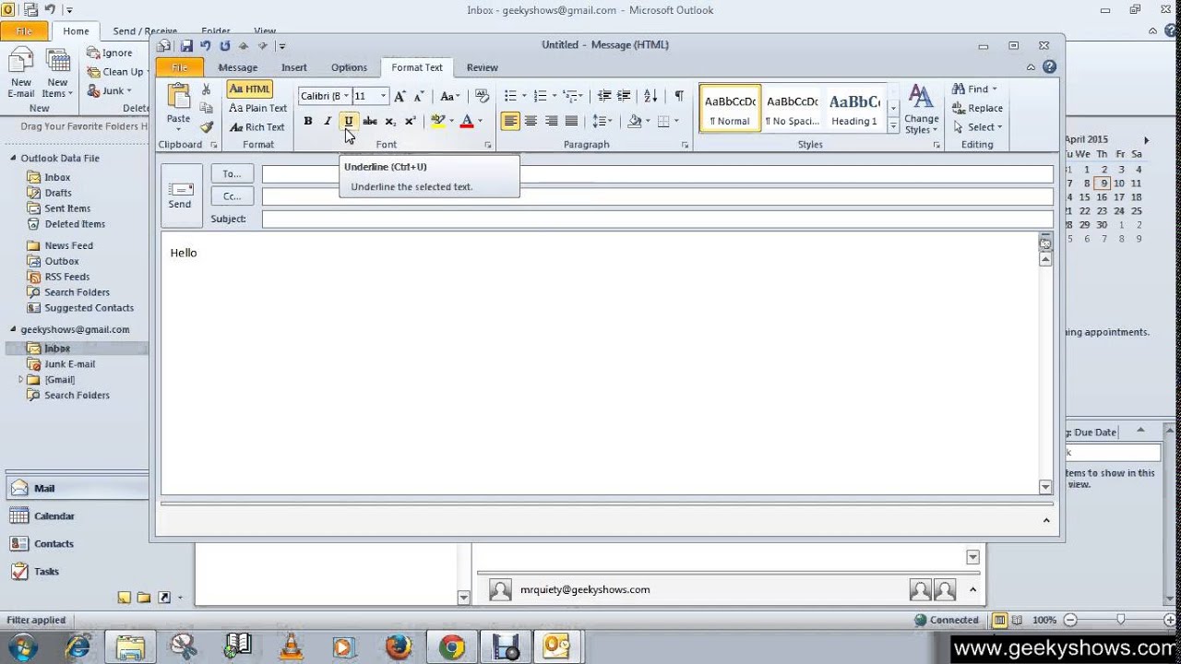Shrink font size with smaller A icon
This screenshot has width=1181, height=664.
tap(418, 96)
